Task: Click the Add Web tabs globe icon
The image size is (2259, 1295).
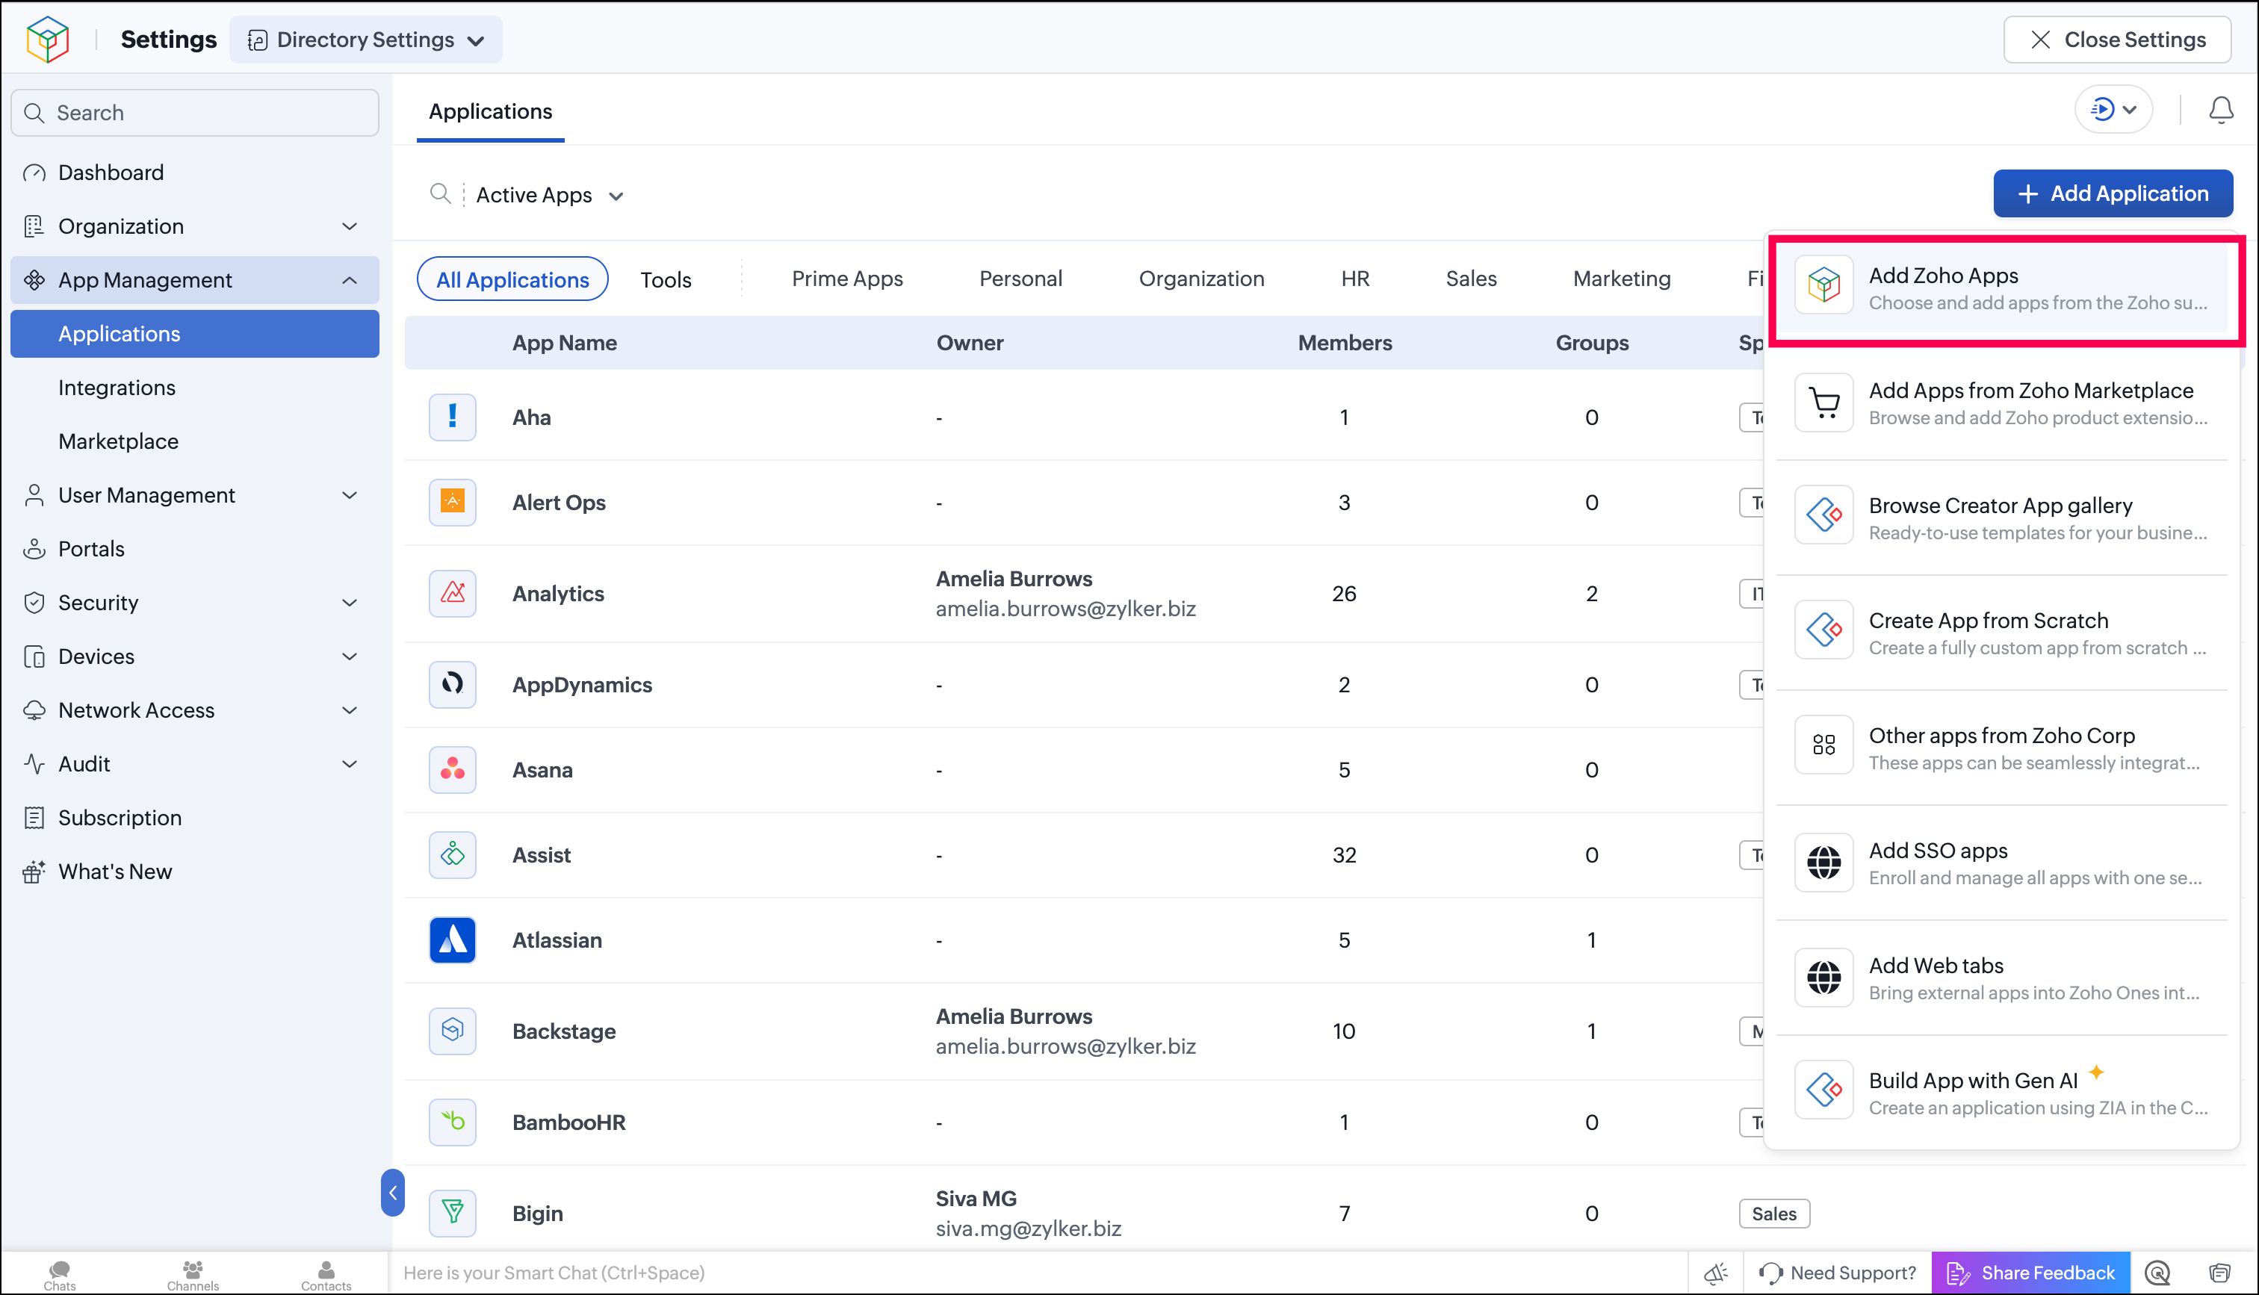Action: [x=1824, y=977]
